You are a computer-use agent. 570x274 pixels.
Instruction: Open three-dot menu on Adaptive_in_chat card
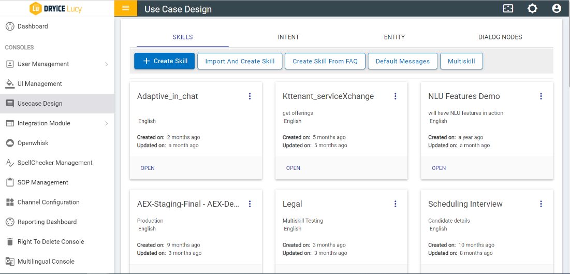click(250, 96)
